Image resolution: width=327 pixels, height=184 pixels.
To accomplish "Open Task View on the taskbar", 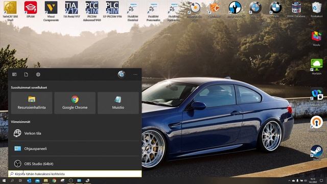I will [20, 180].
